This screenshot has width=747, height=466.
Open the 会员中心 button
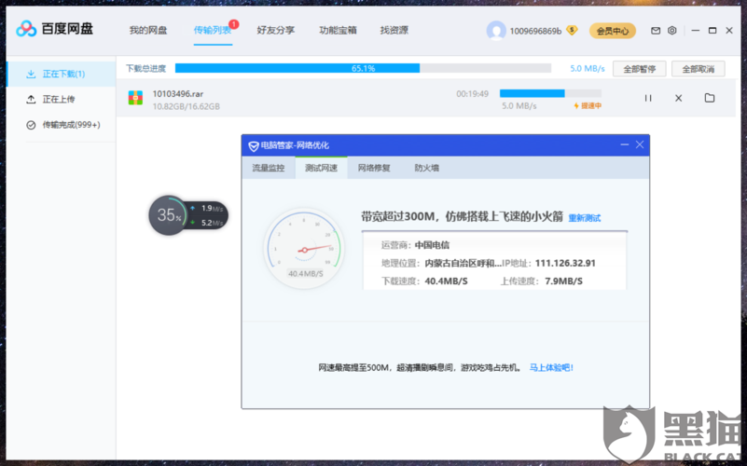click(612, 31)
